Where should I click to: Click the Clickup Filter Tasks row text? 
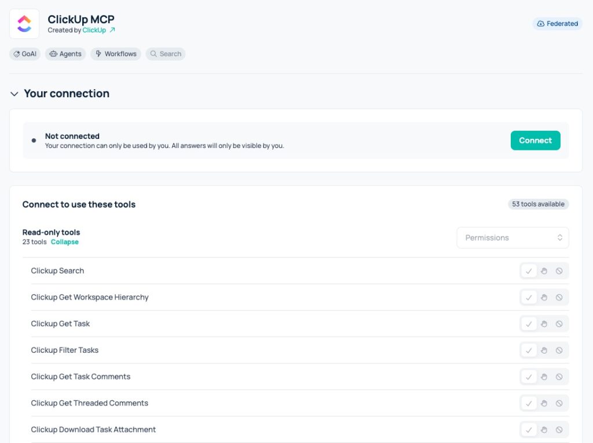point(65,350)
